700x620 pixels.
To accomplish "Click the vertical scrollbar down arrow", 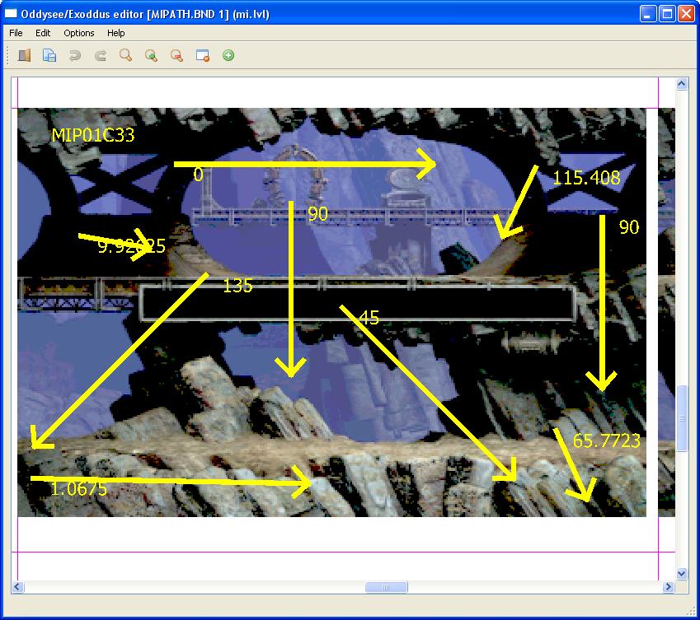I will click(682, 573).
